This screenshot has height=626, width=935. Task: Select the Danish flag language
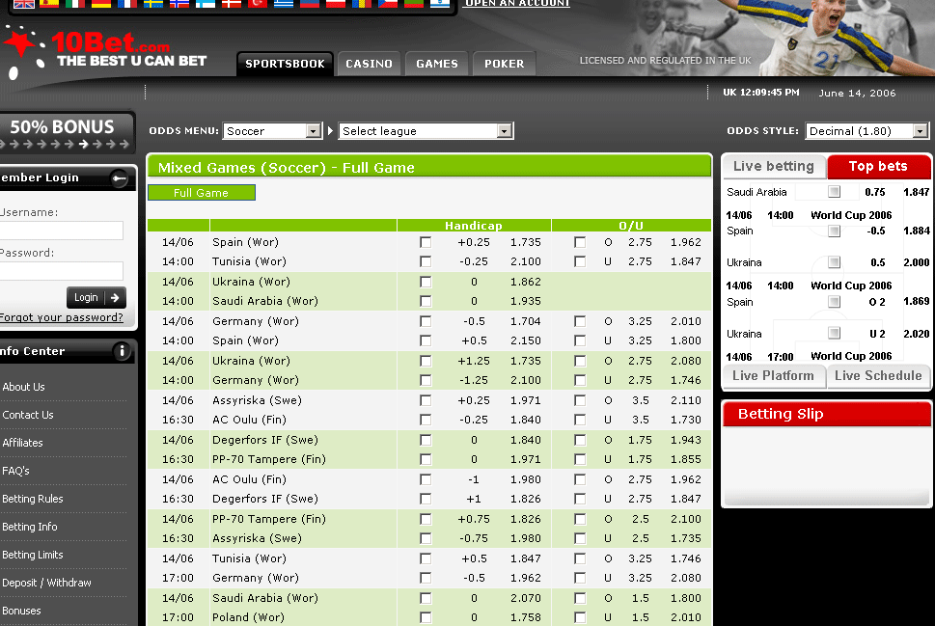pos(232,3)
